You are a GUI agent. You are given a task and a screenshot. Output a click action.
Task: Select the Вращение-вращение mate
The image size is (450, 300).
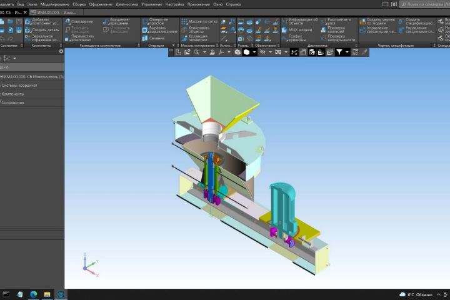[117, 21]
